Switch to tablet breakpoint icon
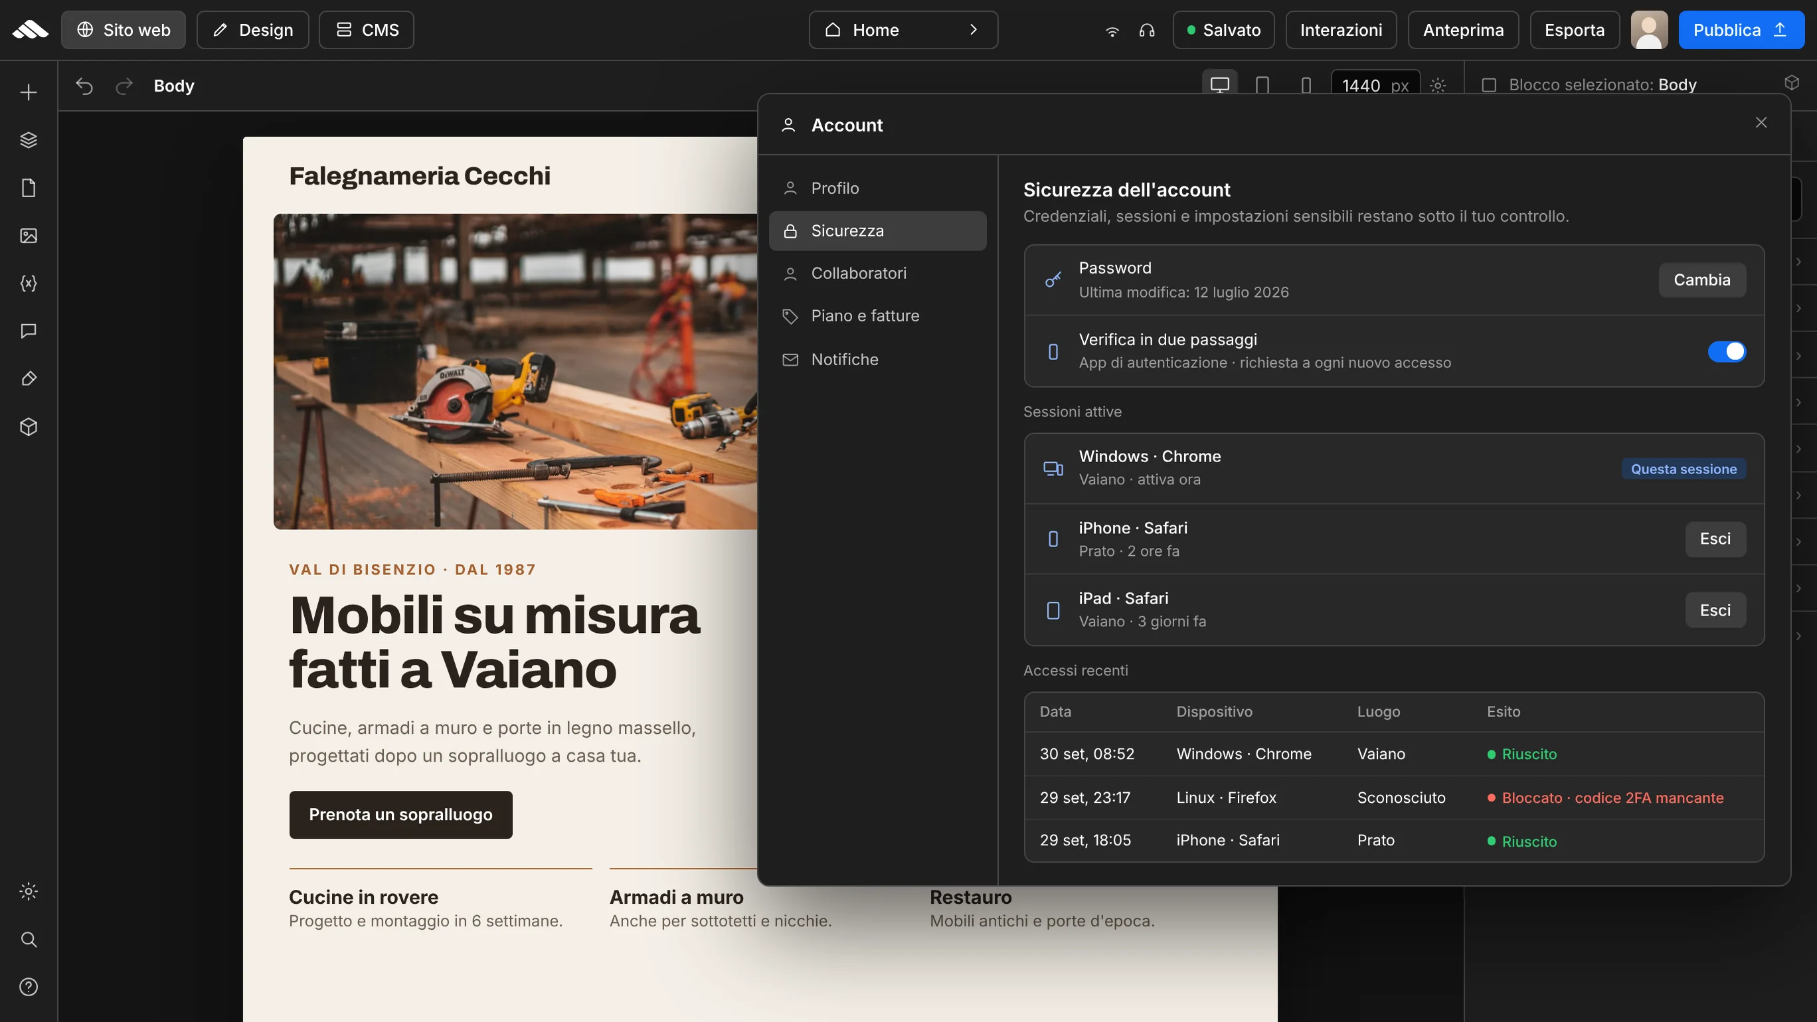This screenshot has height=1022, width=1817. 1262,86
